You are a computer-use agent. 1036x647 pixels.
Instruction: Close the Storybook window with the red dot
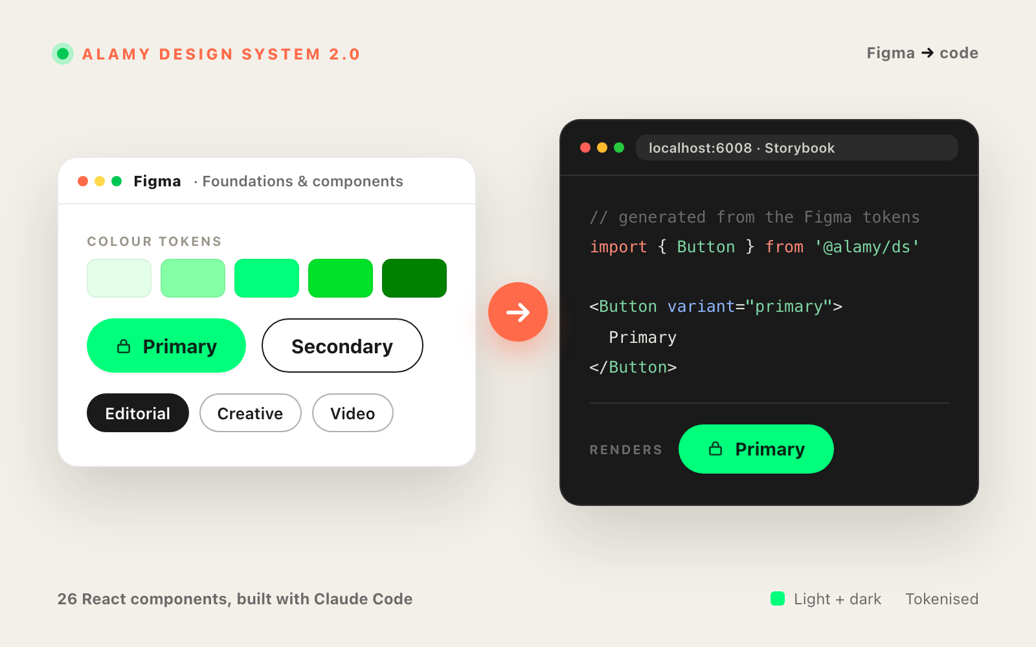(585, 148)
